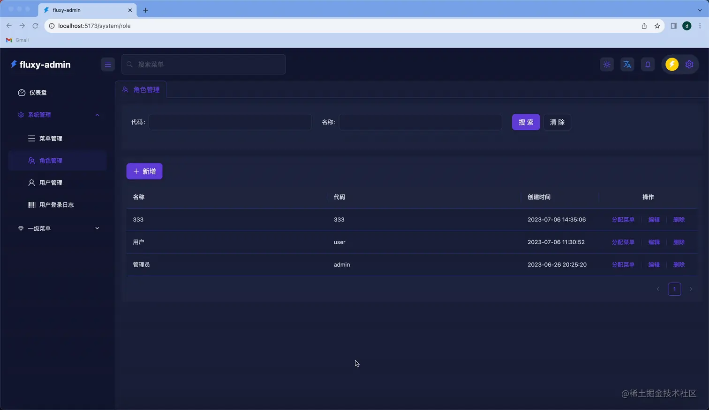709x410 pixels.
Task: Open 用户登录日志 in the sidebar
Action: click(x=58, y=205)
